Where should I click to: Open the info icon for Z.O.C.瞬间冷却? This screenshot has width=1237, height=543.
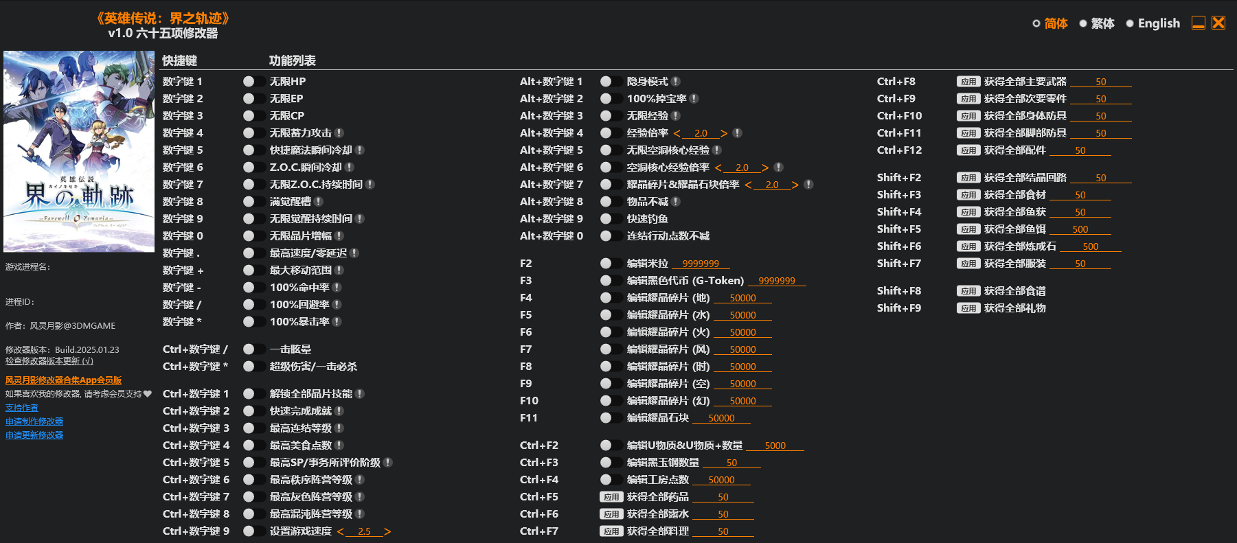pyautogui.click(x=350, y=167)
